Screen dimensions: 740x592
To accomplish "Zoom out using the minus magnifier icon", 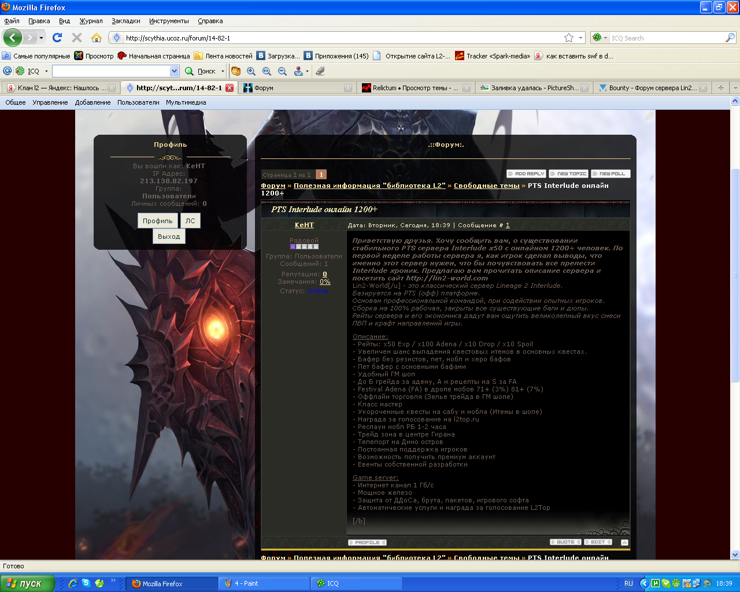I will pos(282,71).
